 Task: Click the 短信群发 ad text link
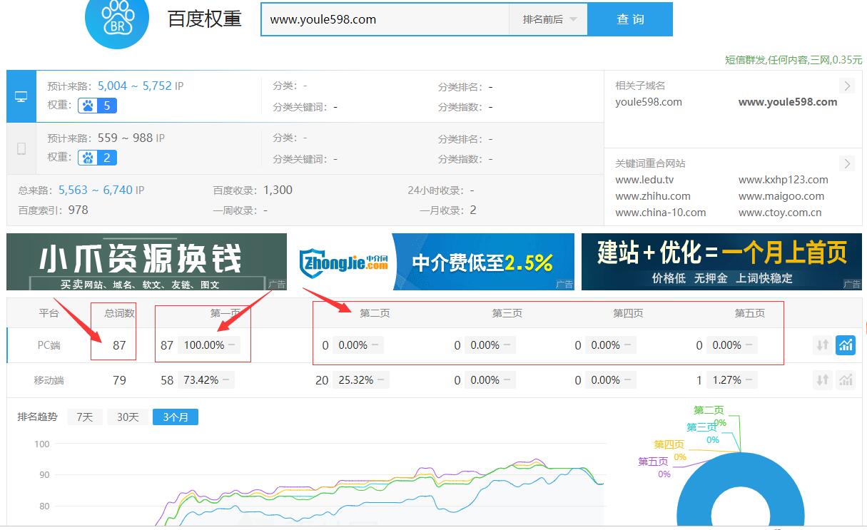(x=794, y=60)
